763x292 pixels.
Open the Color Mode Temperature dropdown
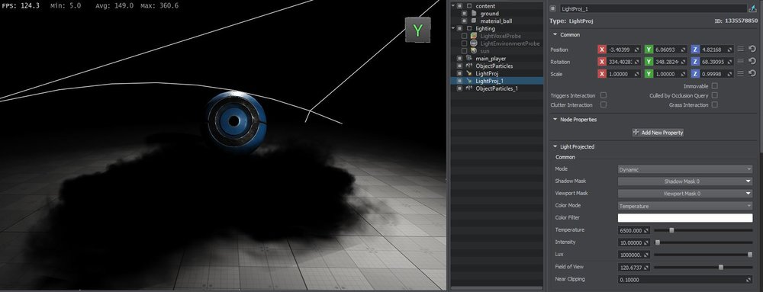point(685,206)
